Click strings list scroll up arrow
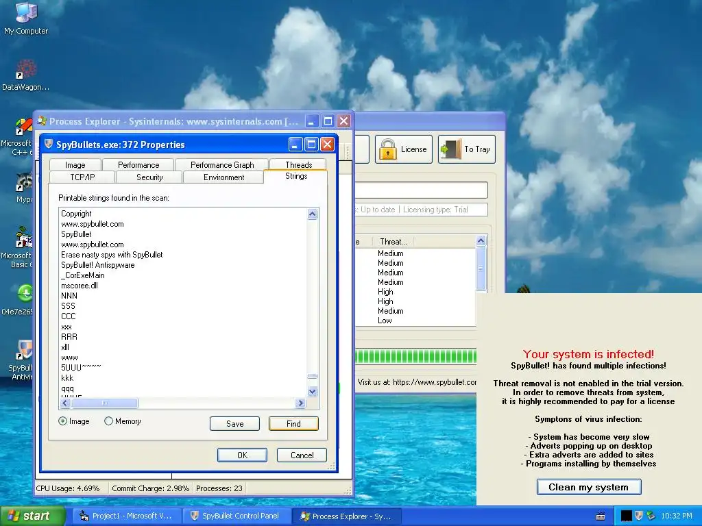Viewport: 702px width, 526px height. pyautogui.click(x=313, y=214)
